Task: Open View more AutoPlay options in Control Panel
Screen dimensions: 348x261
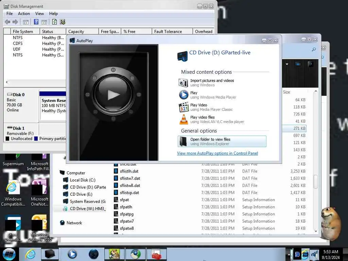Action: coord(217,153)
